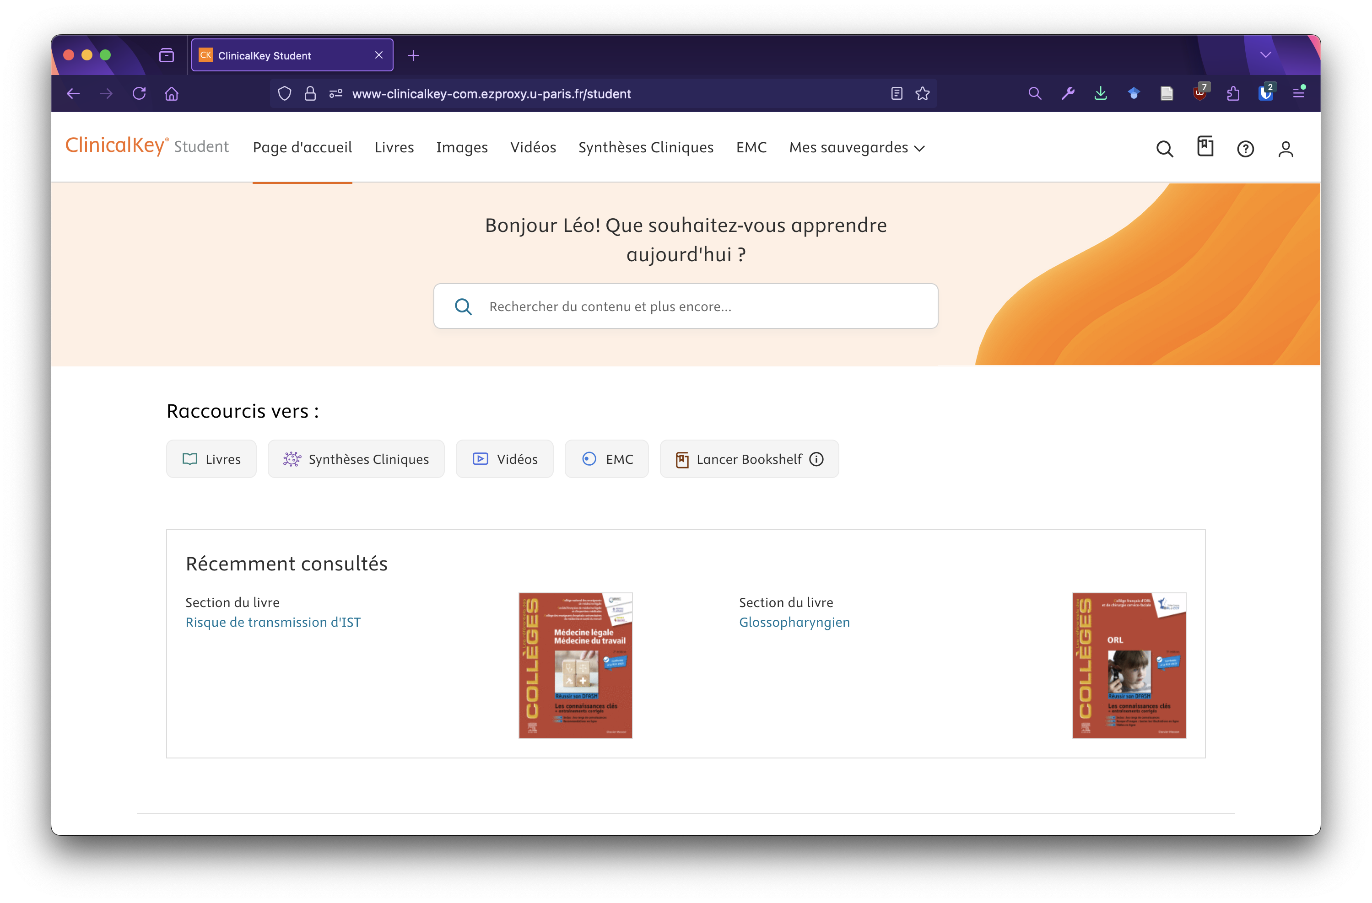Click the browser forward arrow

106,93
